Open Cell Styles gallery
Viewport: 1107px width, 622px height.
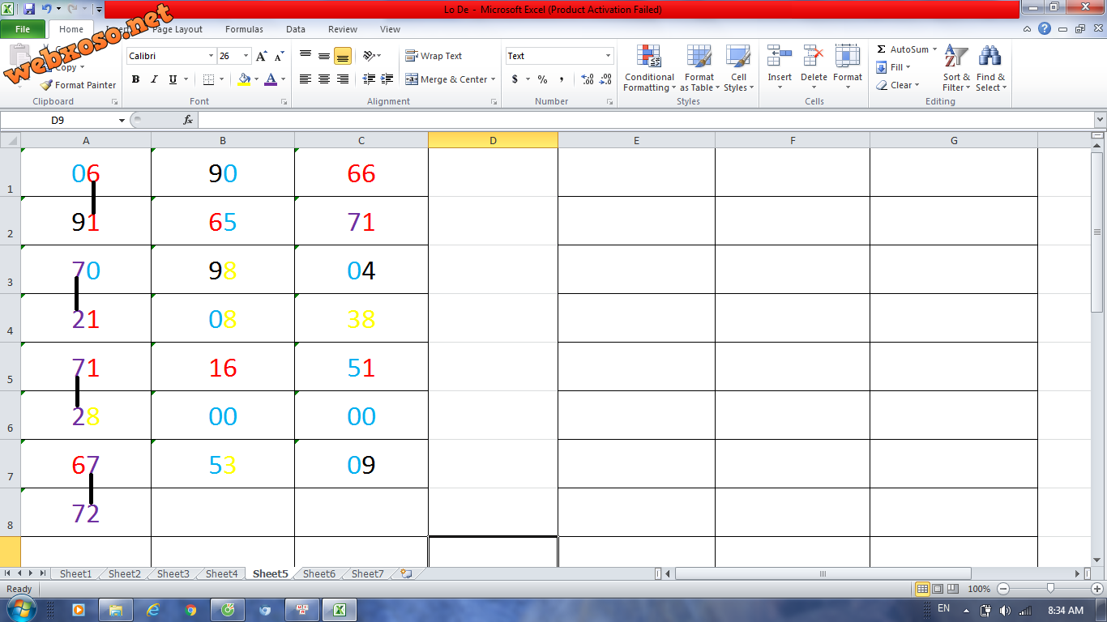738,68
